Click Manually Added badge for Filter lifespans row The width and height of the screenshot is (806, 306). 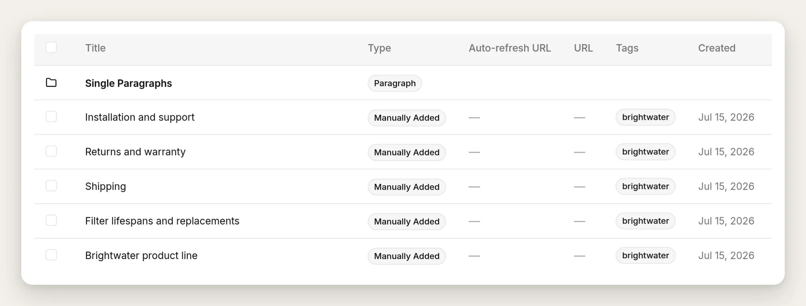(407, 222)
